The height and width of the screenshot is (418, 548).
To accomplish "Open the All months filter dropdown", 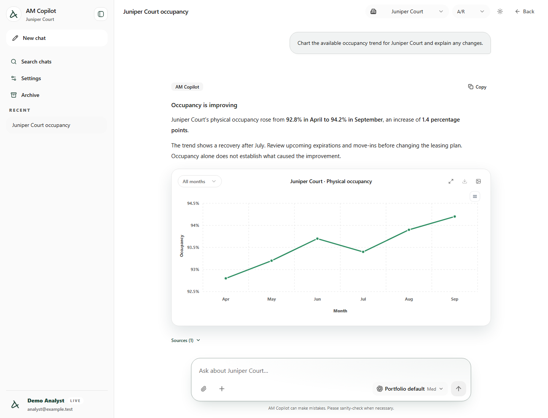I will pos(200,181).
